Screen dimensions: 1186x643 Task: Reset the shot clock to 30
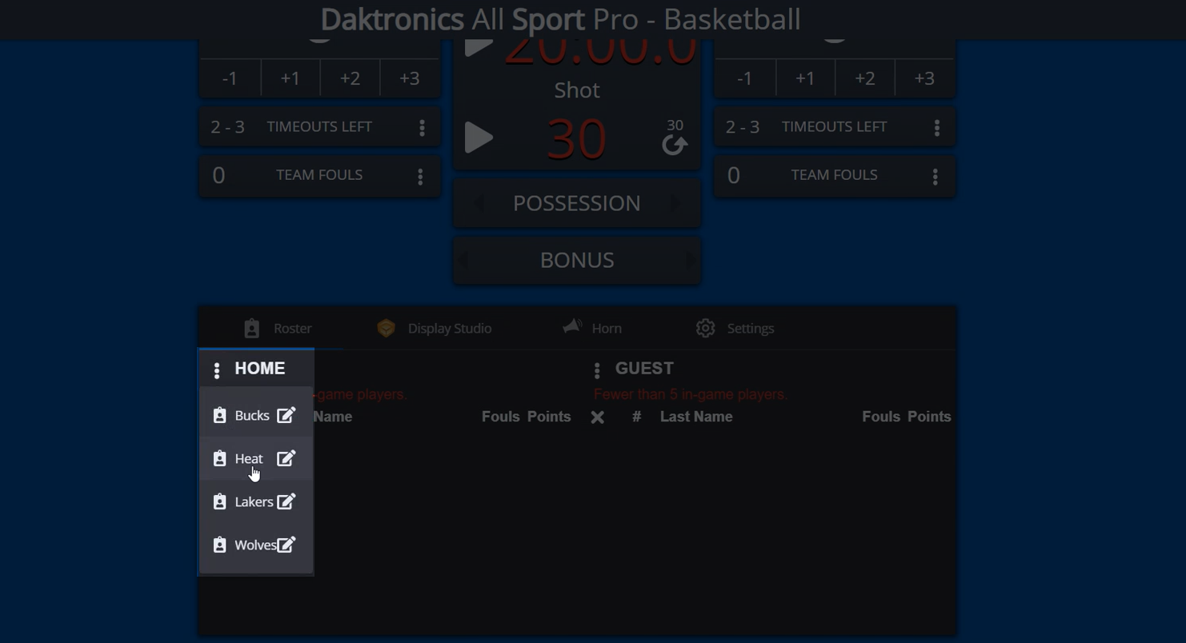[675, 143]
